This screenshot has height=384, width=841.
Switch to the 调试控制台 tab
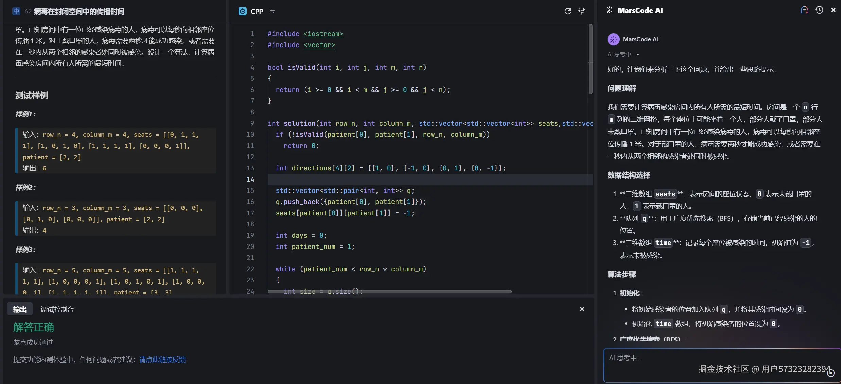(57, 309)
